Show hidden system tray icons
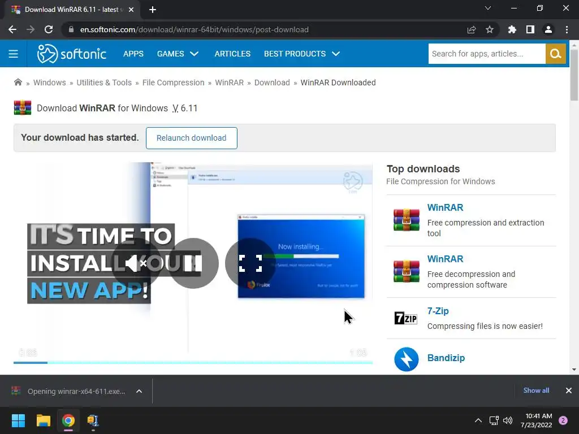Viewport: 579px width, 434px height. tap(478, 420)
